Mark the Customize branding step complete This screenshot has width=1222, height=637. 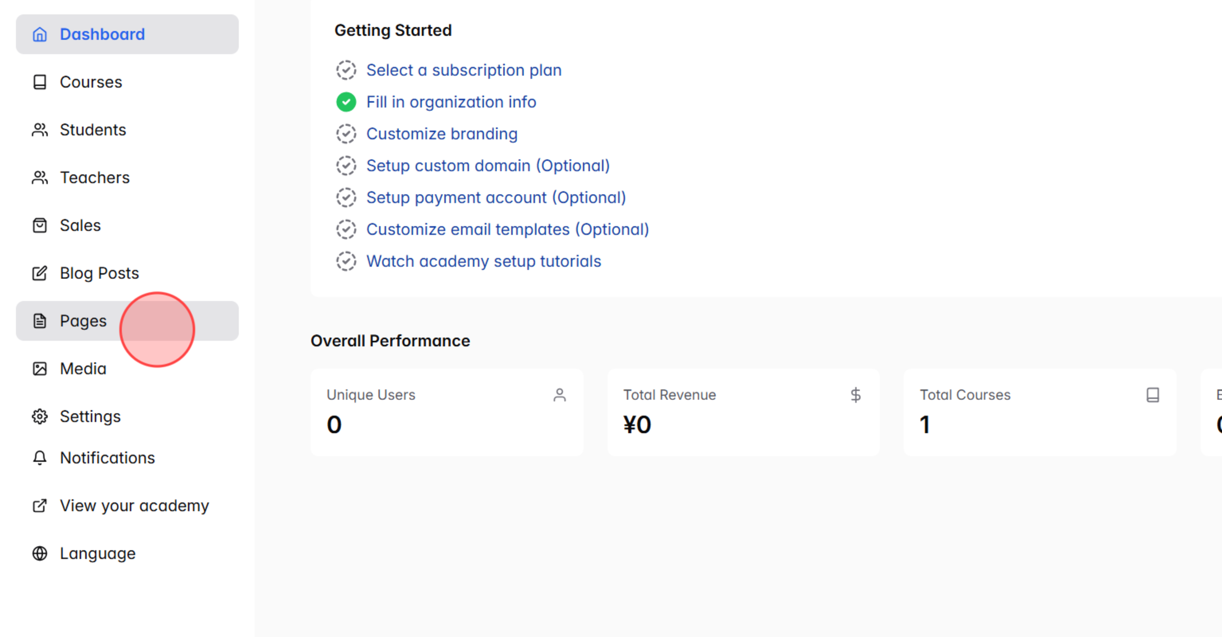[x=346, y=133]
